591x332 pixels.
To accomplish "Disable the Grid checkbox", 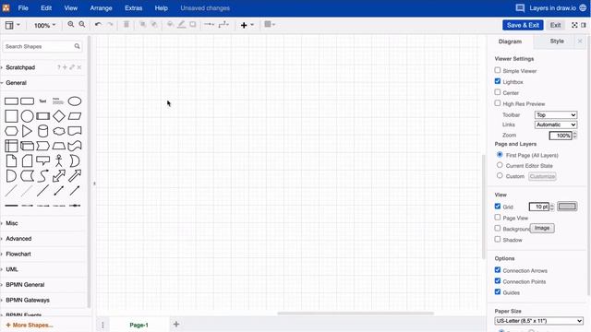I will pyautogui.click(x=498, y=207).
